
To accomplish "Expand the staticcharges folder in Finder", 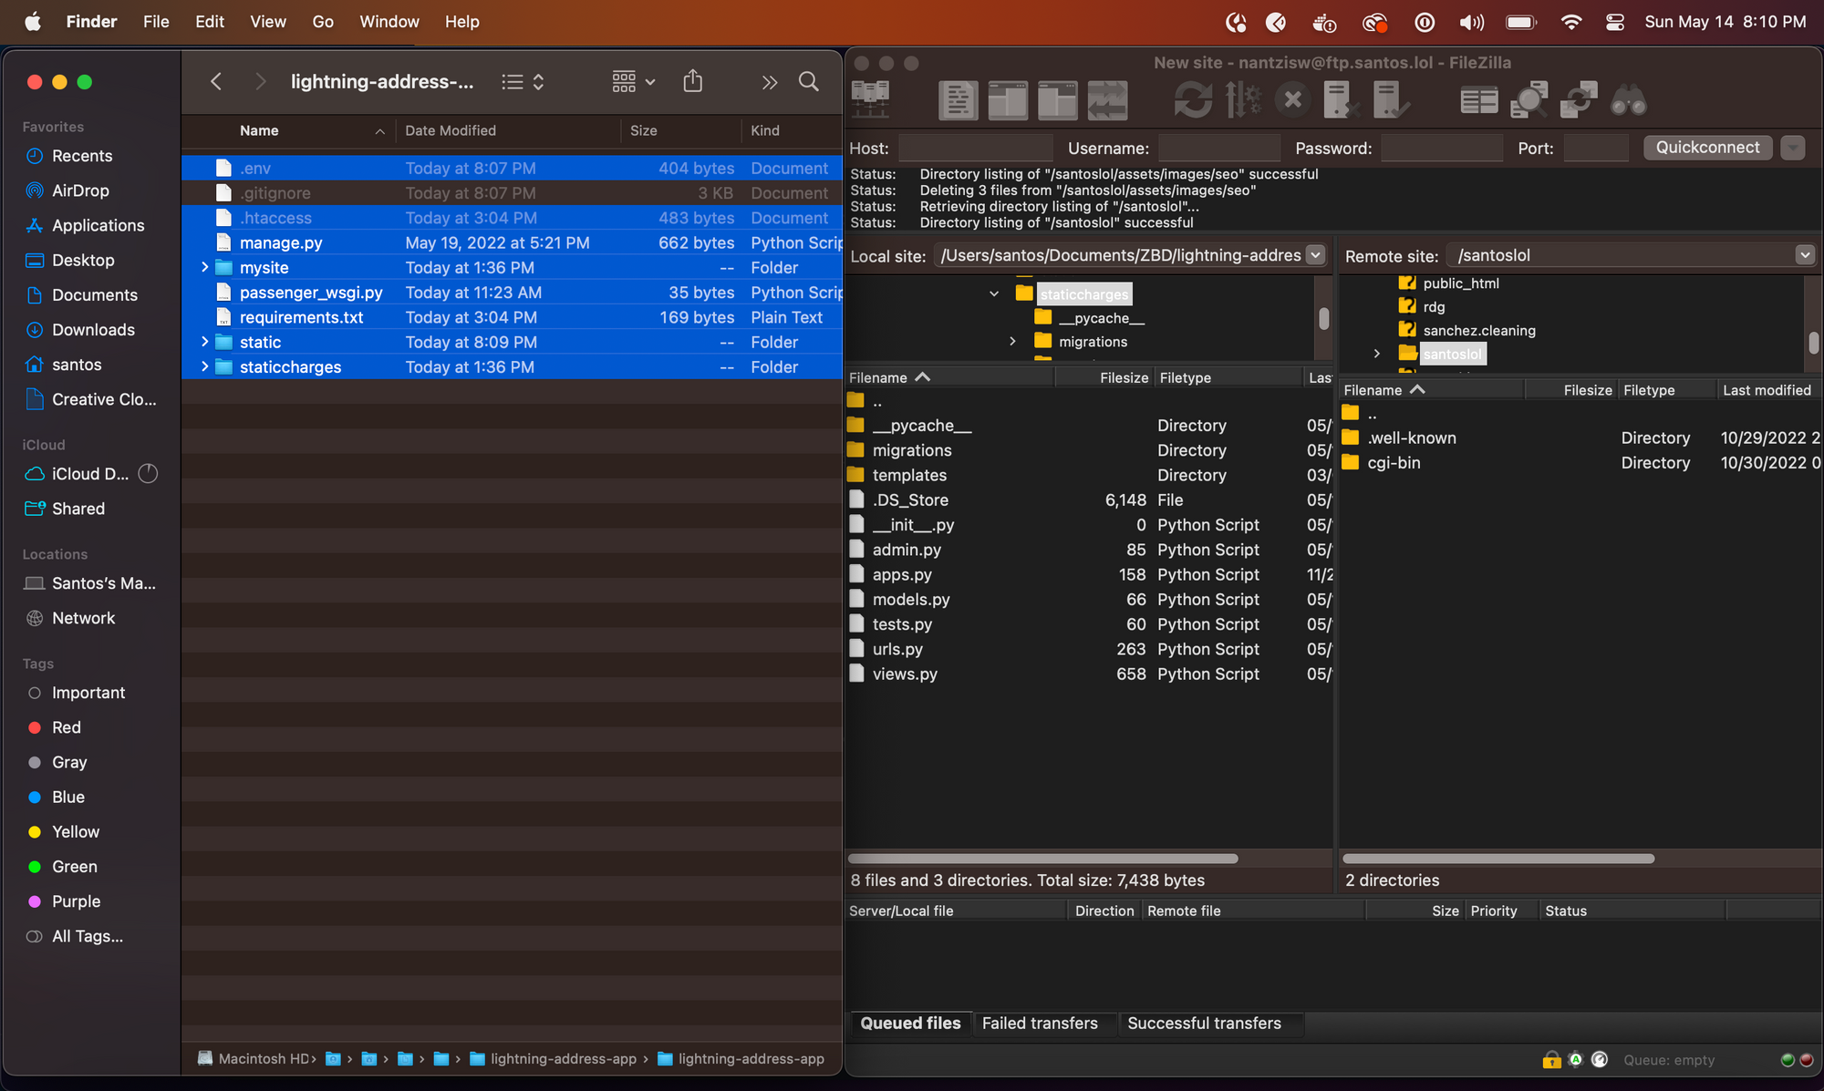I will (x=202, y=366).
